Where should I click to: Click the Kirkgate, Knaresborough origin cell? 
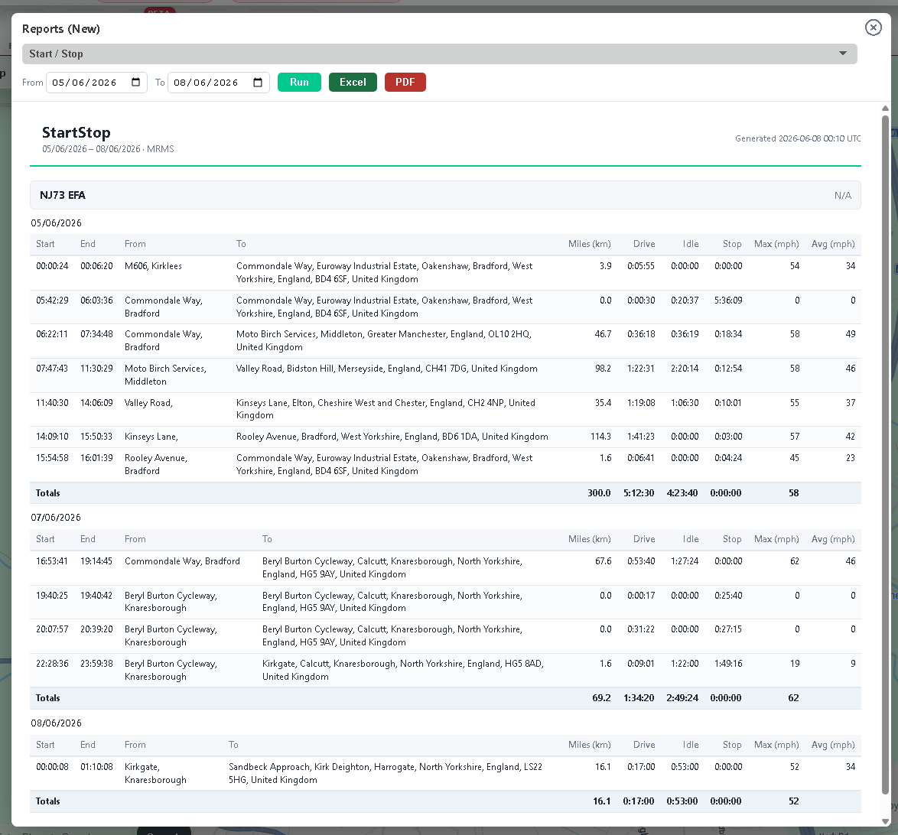(x=155, y=773)
